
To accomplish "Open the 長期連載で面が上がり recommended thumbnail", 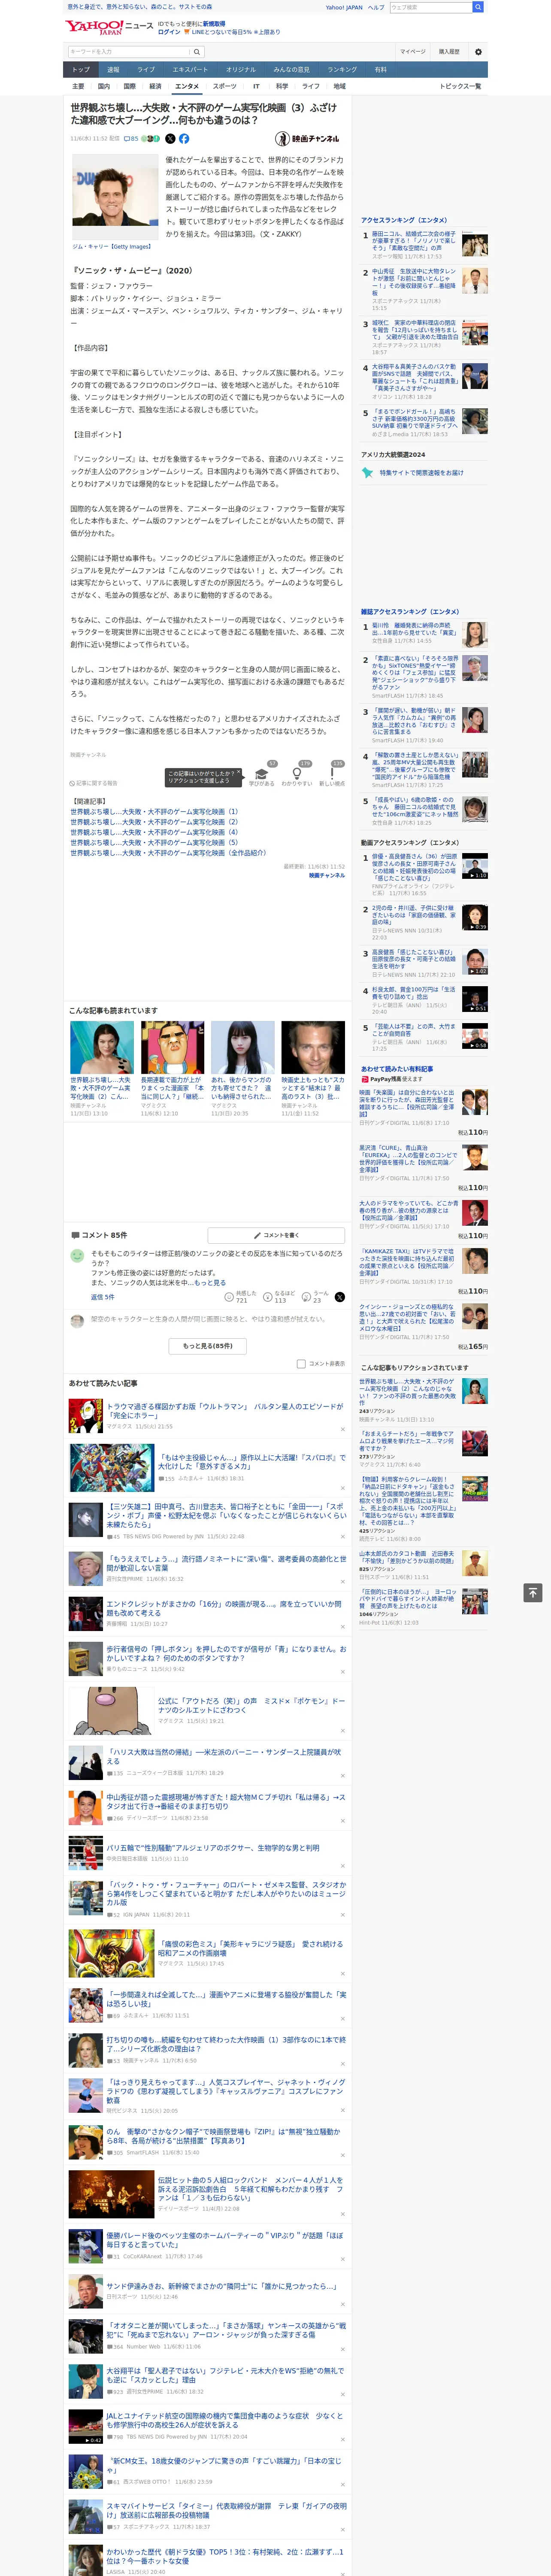I will (x=172, y=1047).
